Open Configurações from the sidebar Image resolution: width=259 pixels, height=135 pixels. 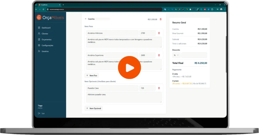tap(47, 46)
